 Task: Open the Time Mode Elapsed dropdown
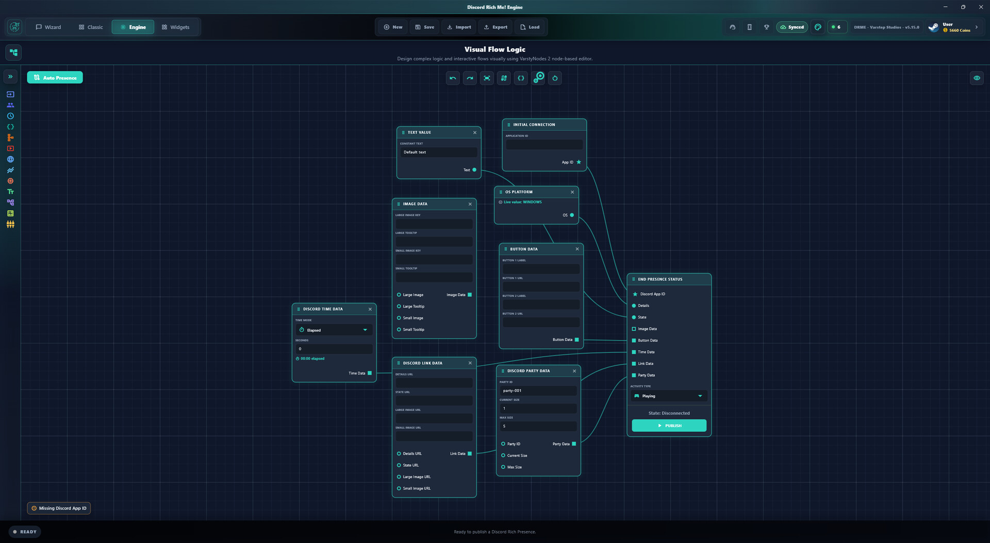[334, 330]
